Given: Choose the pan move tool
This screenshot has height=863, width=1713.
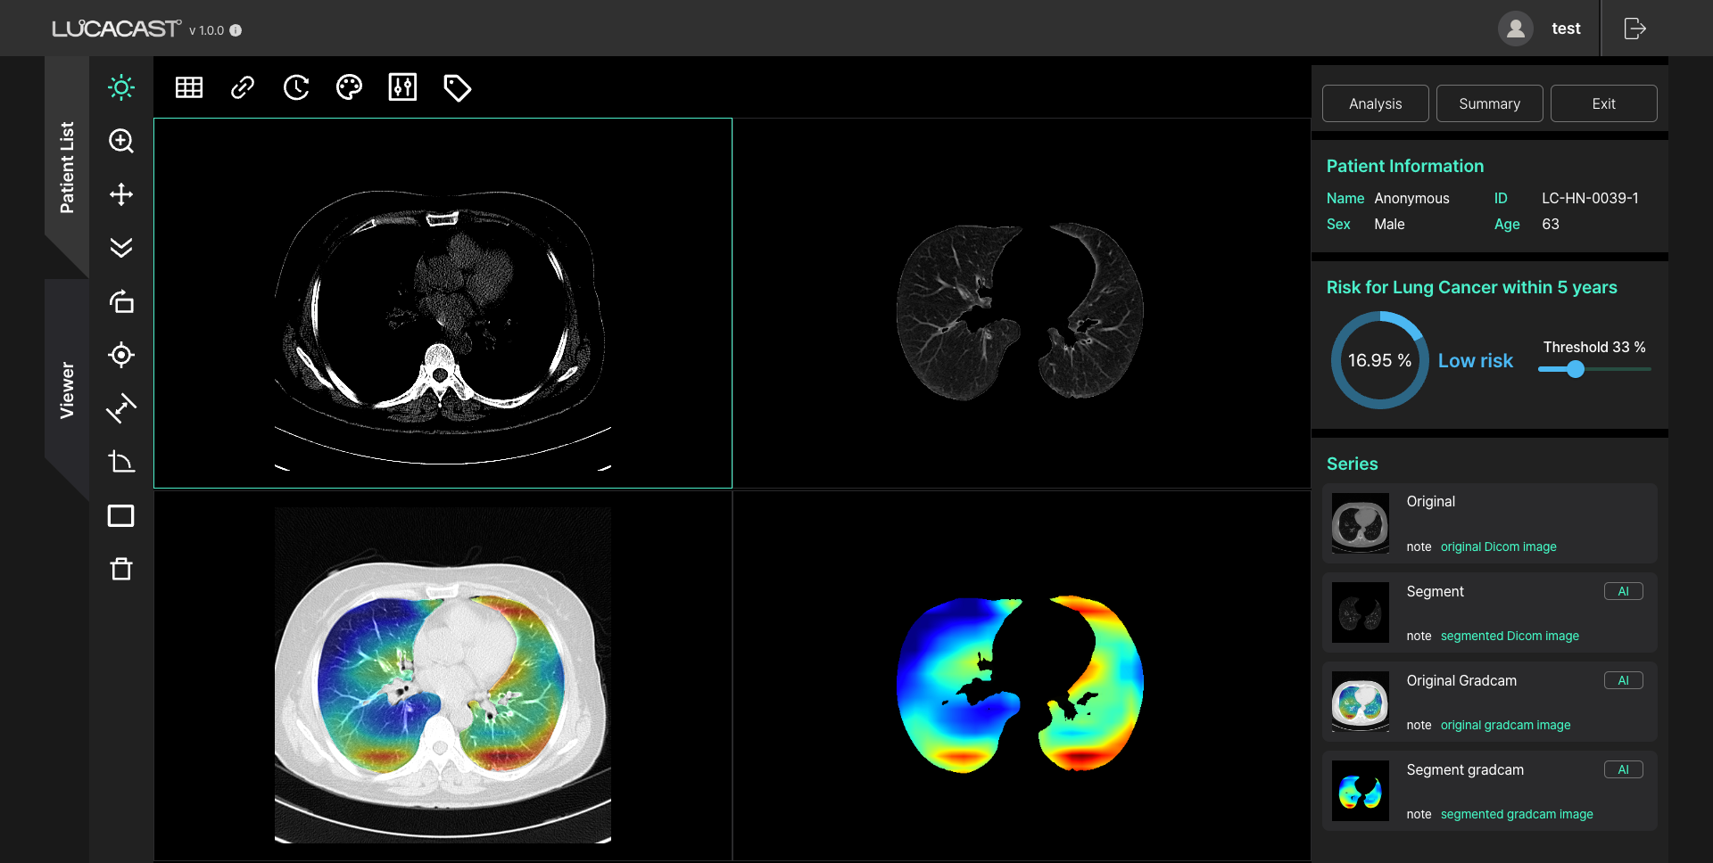Looking at the screenshot, I should [121, 194].
